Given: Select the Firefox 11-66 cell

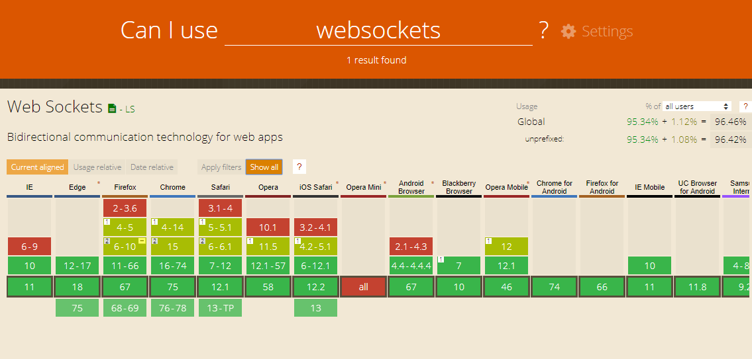Looking at the screenshot, I should coord(125,266).
